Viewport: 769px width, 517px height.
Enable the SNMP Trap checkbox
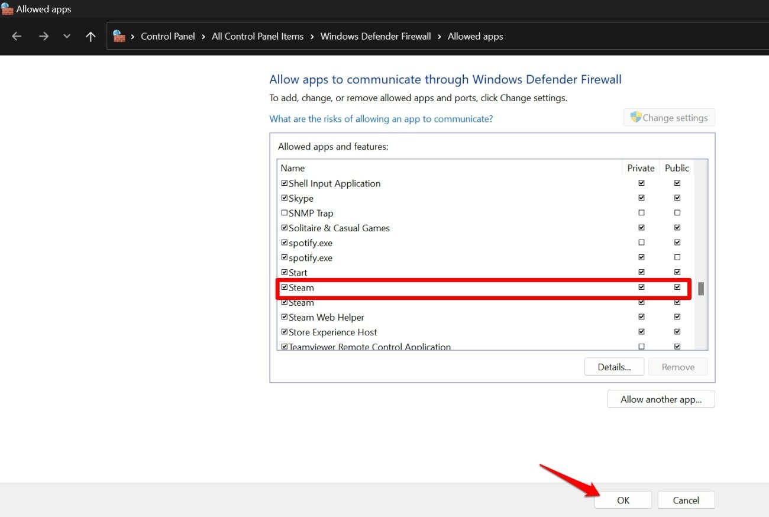tap(285, 213)
